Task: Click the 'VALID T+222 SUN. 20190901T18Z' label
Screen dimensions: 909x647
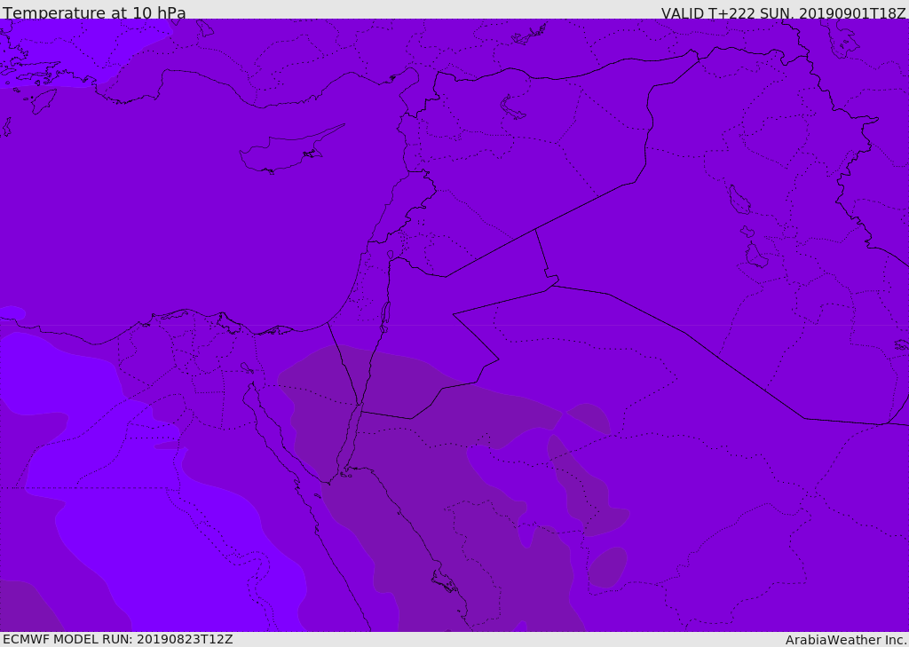Action: [x=784, y=12]
